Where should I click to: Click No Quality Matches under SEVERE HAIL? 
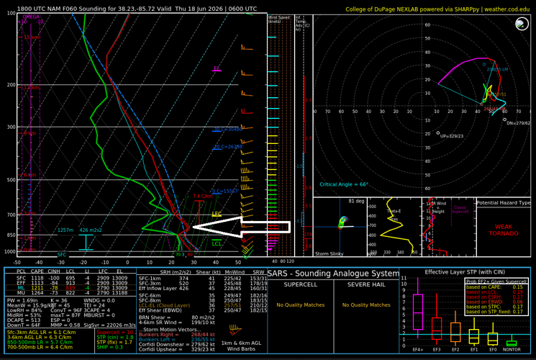click(x=366, y=305)
